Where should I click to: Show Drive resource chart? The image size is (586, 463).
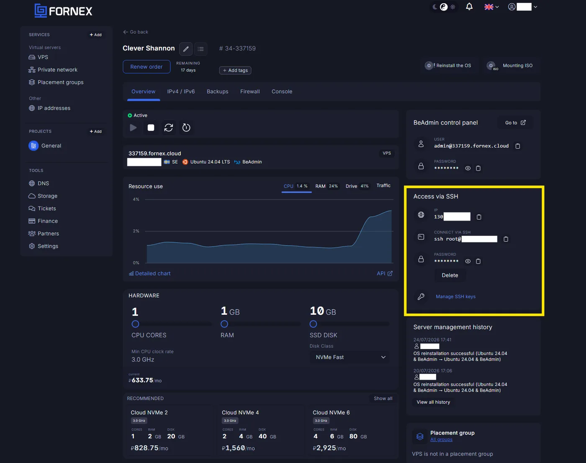click(x=357, y=186)
